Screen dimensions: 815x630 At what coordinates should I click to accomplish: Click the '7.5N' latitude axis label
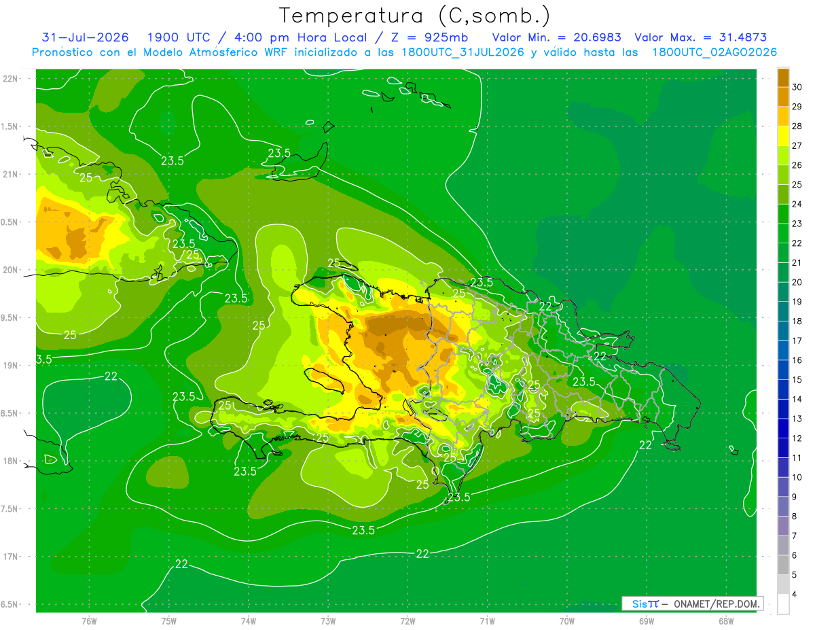point(10,509)
